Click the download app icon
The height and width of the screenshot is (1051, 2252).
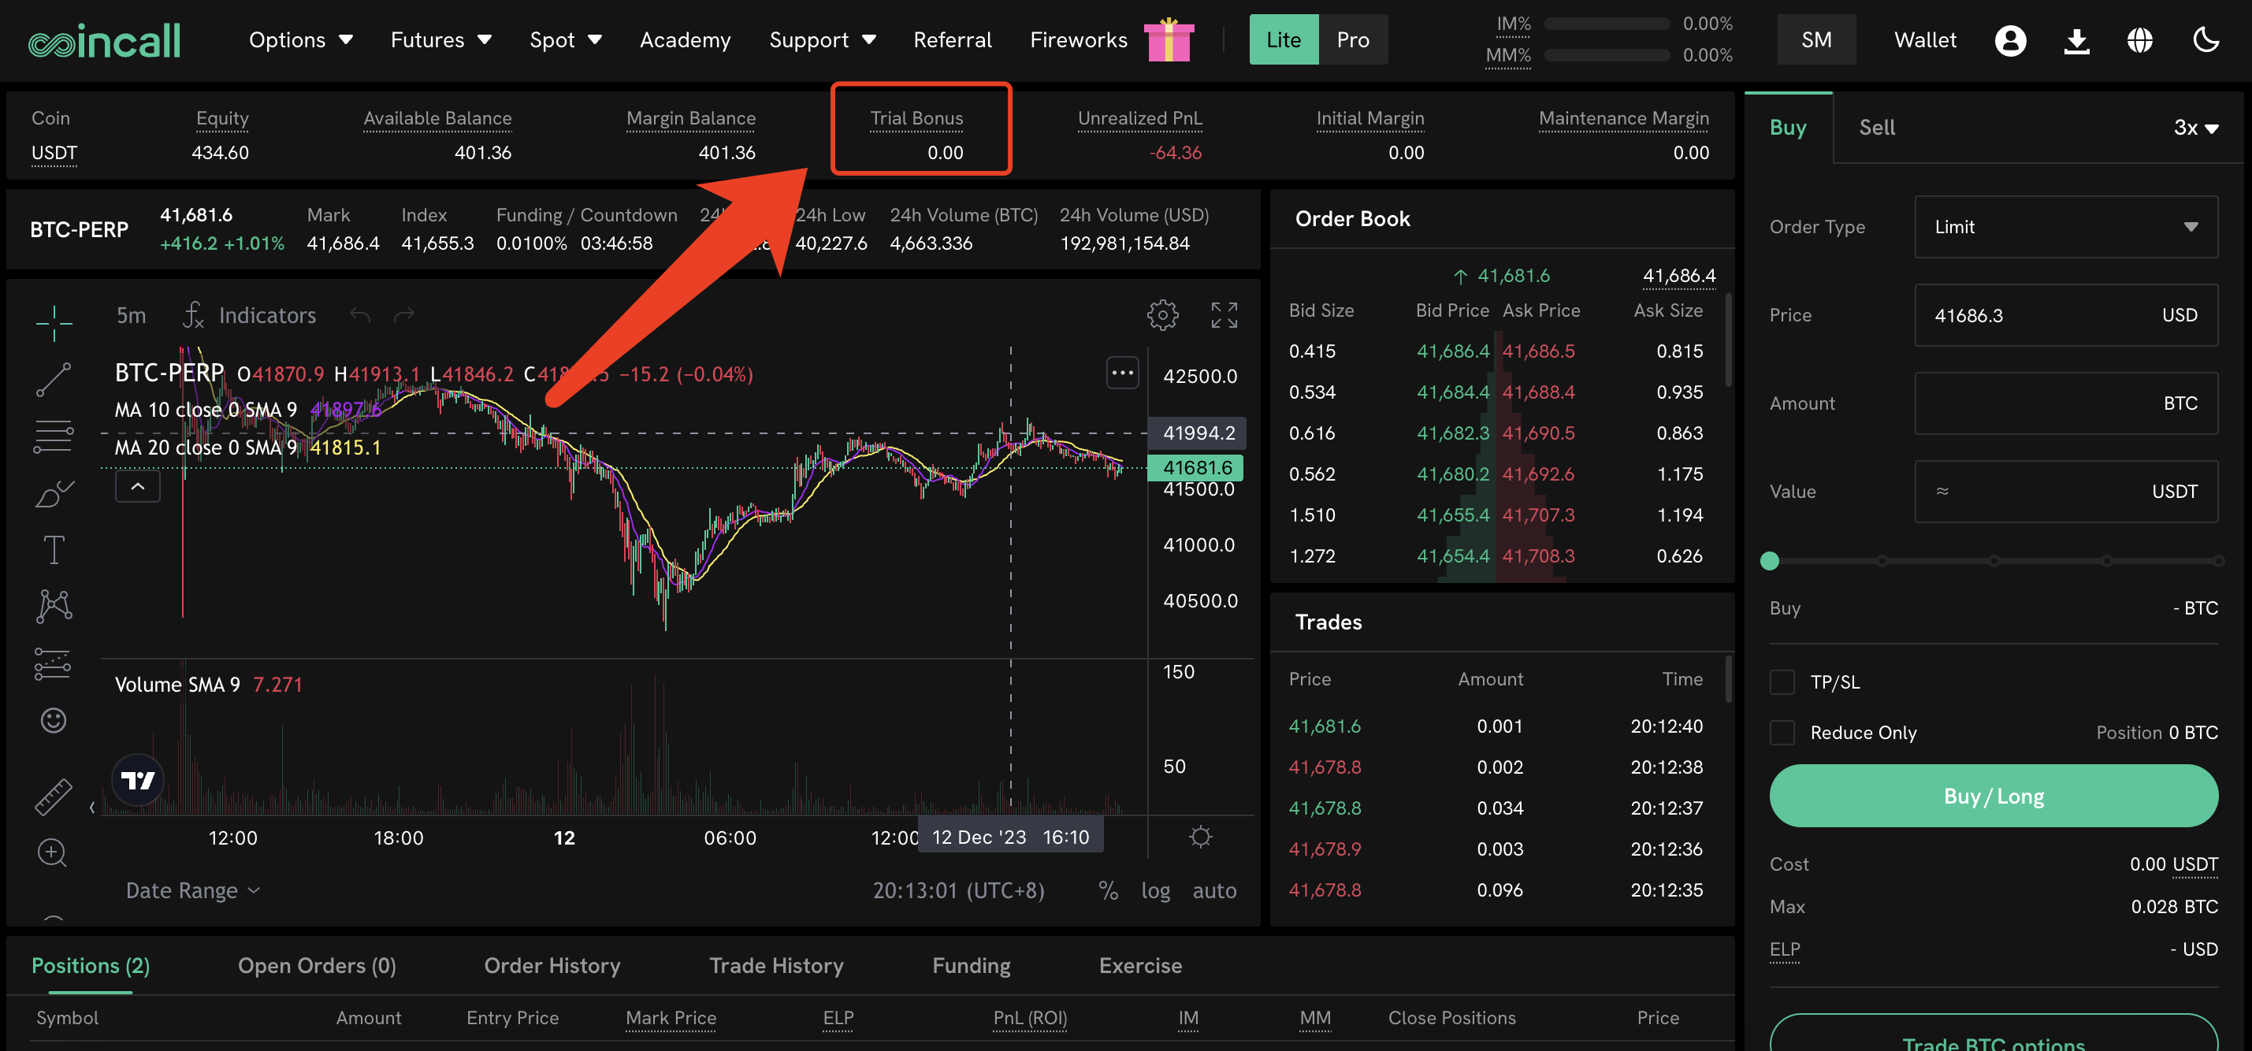[x=2076, y=40]
